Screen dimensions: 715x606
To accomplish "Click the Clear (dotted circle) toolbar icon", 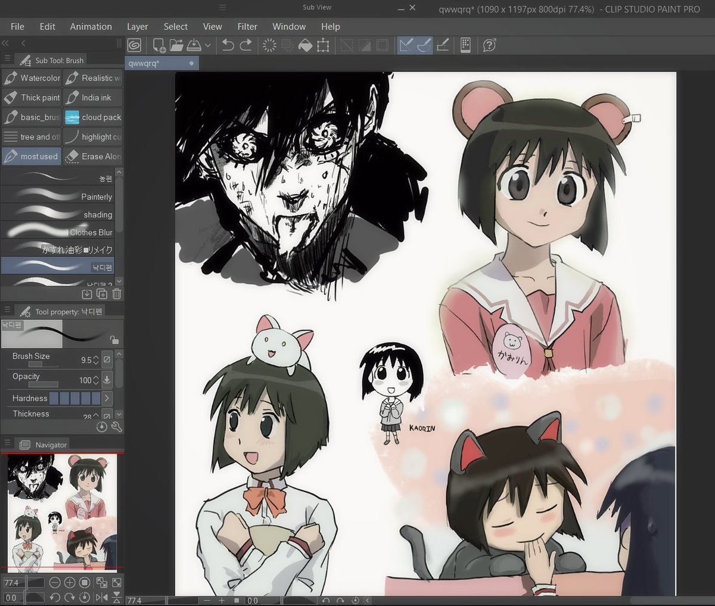I will click(269, 45).
